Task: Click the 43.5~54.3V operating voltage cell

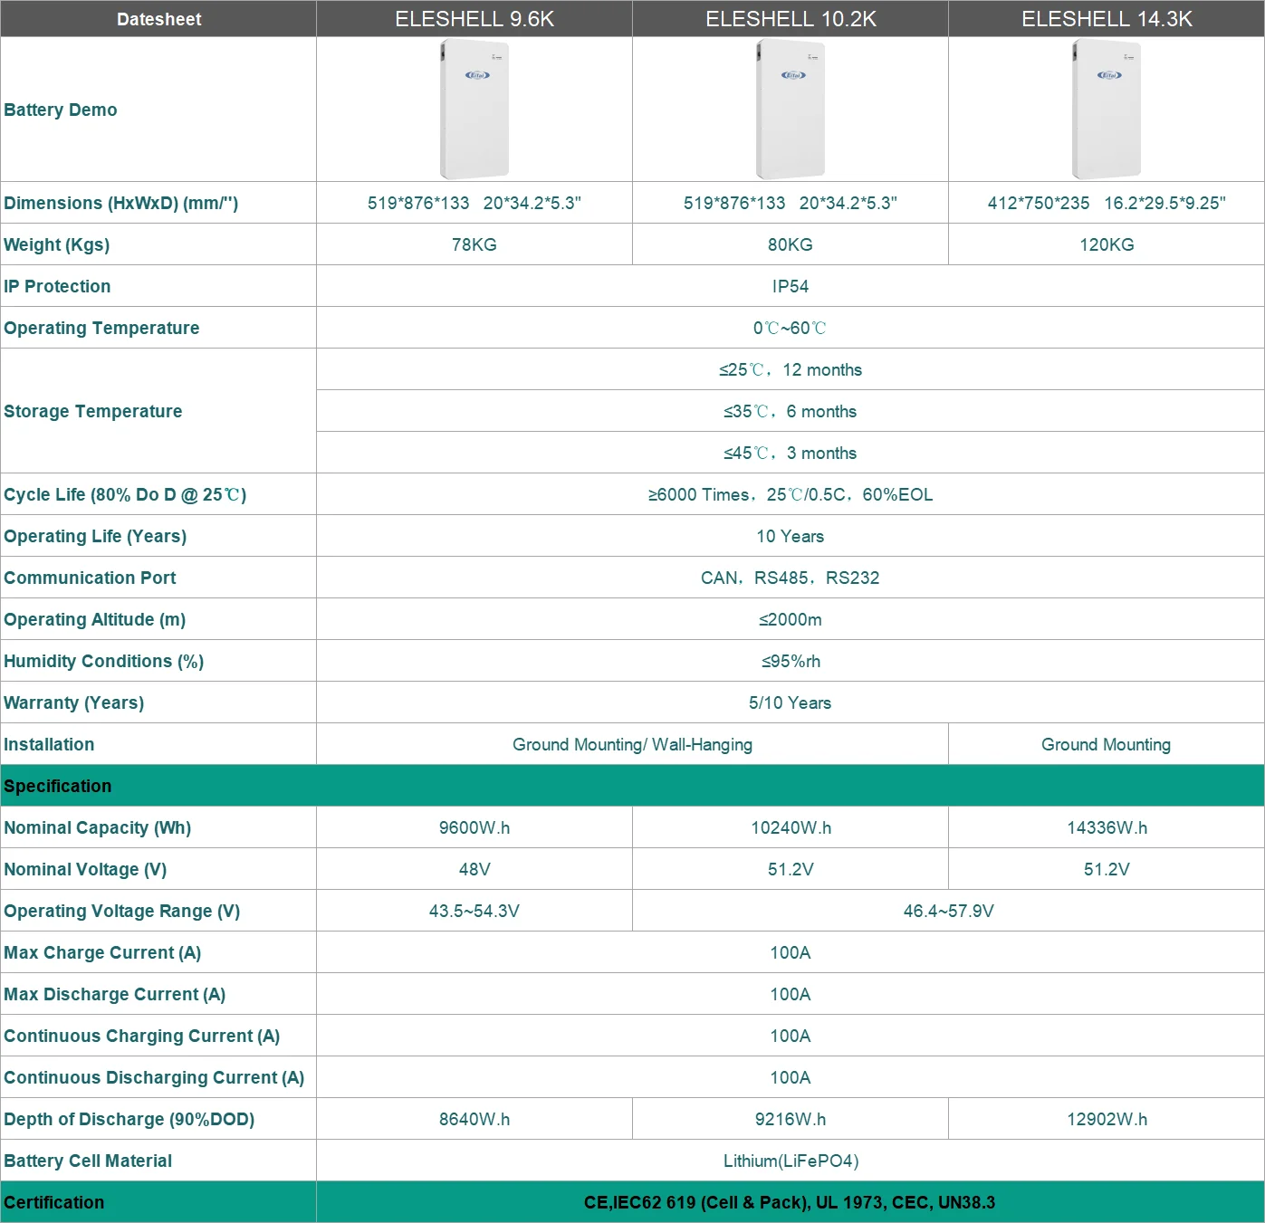Action: pyautogui.click(x=474, y=911)
